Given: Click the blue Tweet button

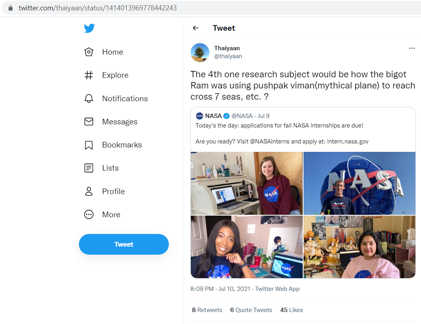Looking at the screenshot, I should [124, 244].
